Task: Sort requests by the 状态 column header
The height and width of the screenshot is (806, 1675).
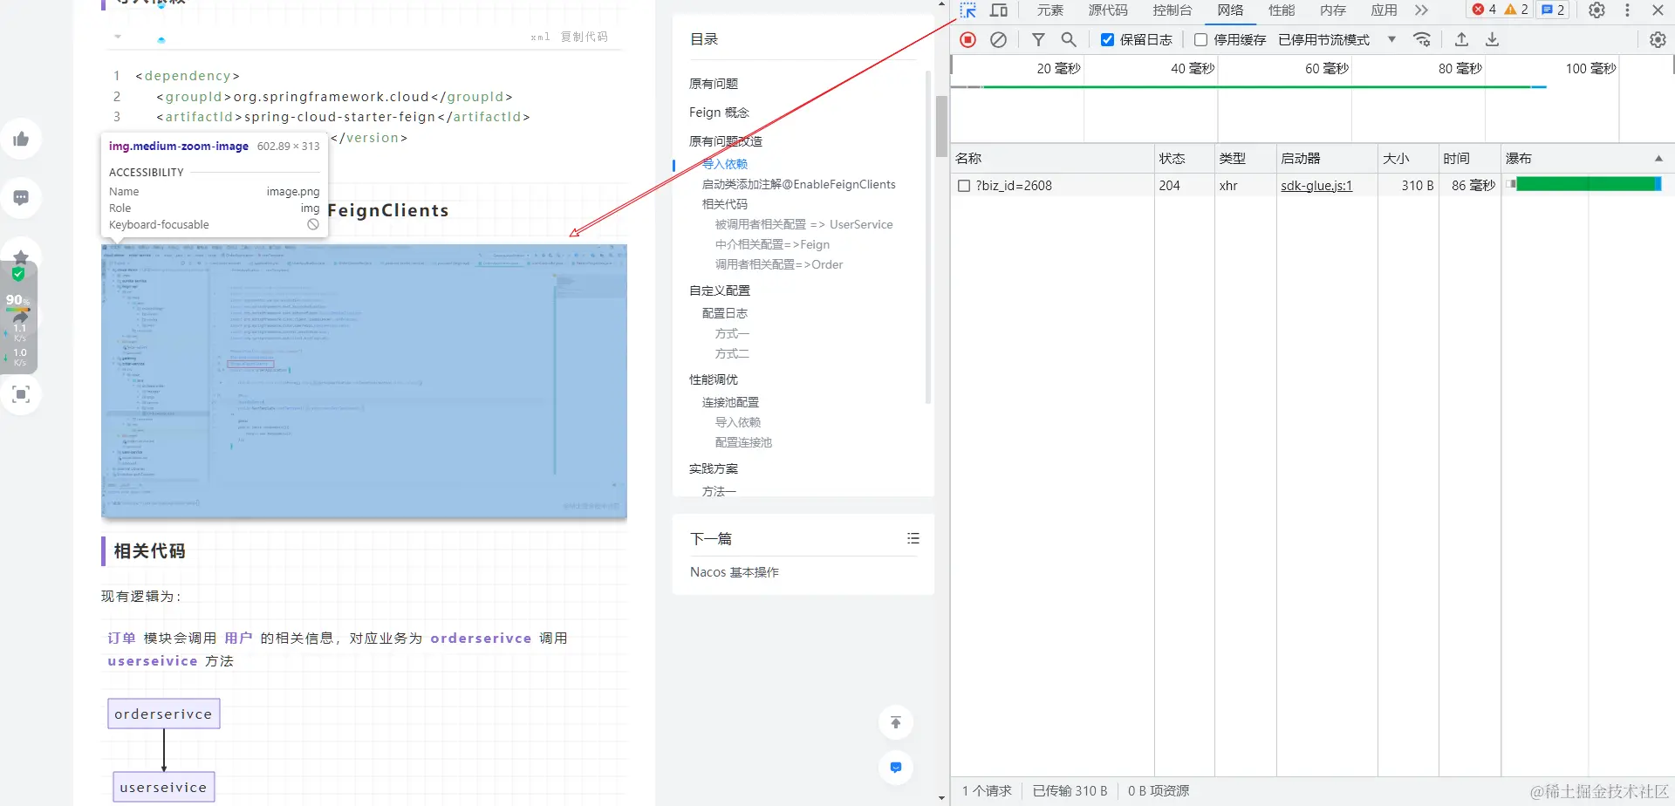Action: click(1184, 159)
